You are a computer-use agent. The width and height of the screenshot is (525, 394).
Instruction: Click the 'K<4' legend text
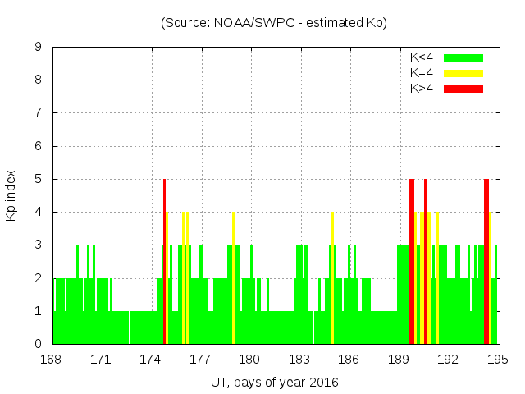422,57
